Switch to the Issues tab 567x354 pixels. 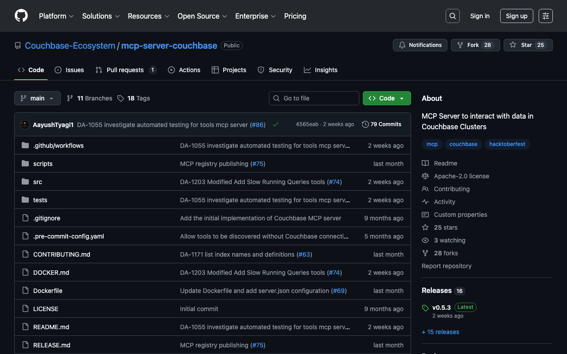(69, 70)
